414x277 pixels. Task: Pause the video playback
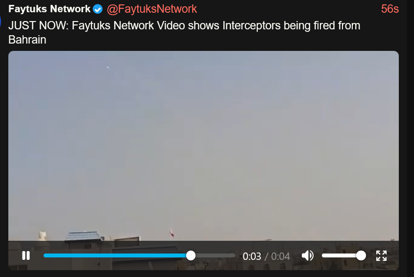pyautogui.click(x=26, y=255)
